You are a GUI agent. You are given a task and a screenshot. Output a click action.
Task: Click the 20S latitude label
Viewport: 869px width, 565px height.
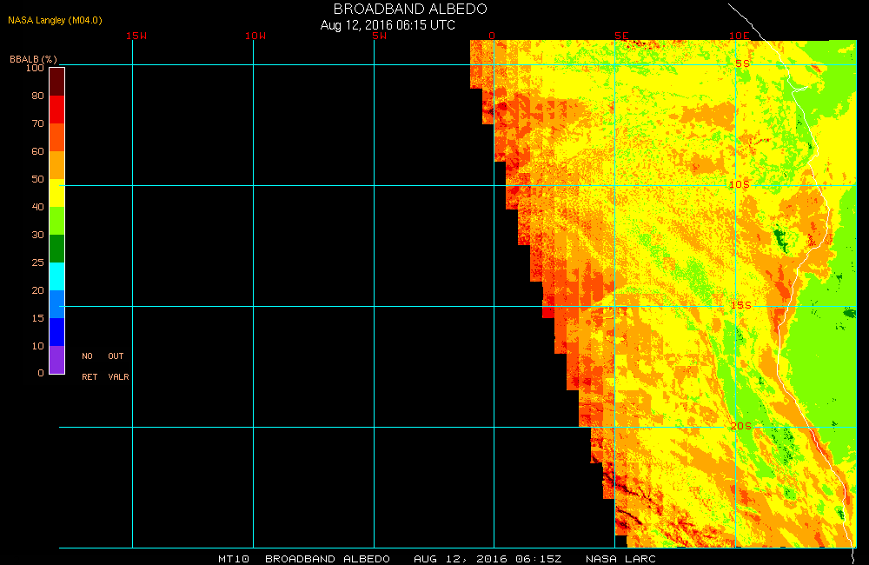[x=740, y=426]
